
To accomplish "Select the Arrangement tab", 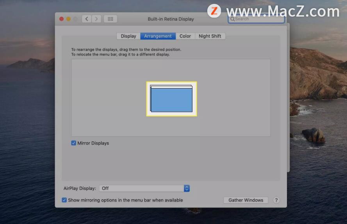I will point(158,36).
